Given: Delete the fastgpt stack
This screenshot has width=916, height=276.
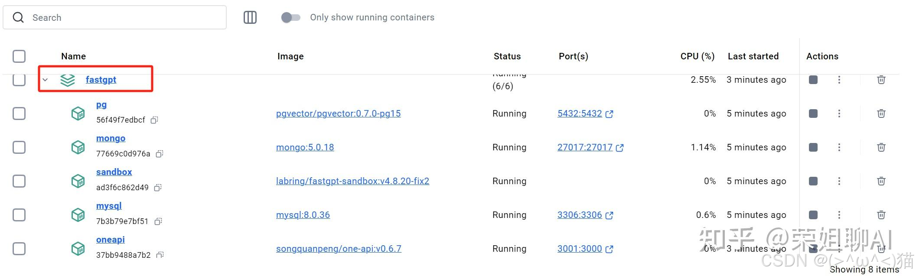Looking at the screenshot, I should [881, 80].
